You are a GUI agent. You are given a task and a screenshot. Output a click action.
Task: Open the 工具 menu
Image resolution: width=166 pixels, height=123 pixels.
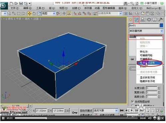pos(40,8)
